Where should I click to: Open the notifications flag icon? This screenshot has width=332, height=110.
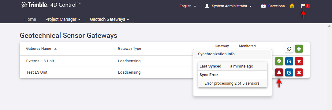(x=305, y=6)
